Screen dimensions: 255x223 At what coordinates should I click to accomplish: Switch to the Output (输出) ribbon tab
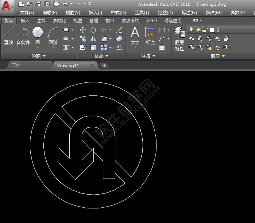point(109,21)
